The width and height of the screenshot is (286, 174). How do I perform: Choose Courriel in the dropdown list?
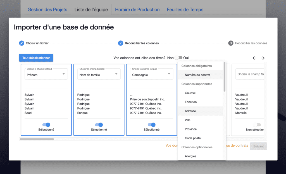[190, 93]
